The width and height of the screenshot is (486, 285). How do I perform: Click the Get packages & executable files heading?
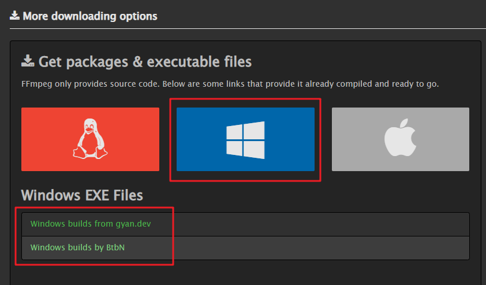click(145, 61)
